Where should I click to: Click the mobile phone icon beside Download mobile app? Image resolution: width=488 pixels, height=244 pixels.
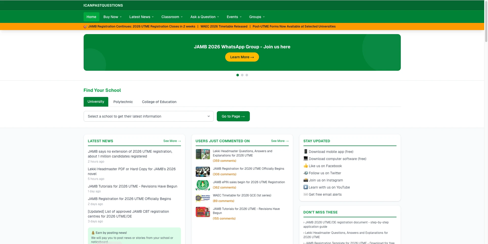306,152
